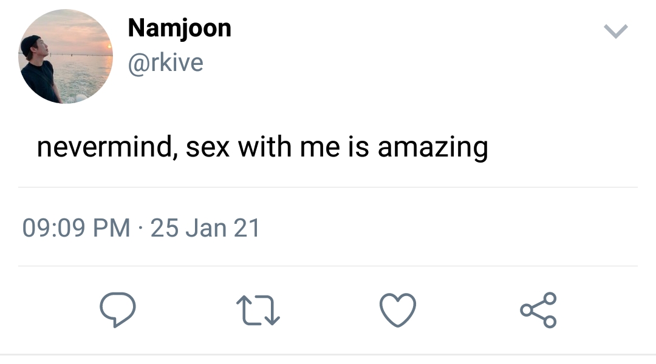Open the @rkive handle profile link

[x=165, y=62]
